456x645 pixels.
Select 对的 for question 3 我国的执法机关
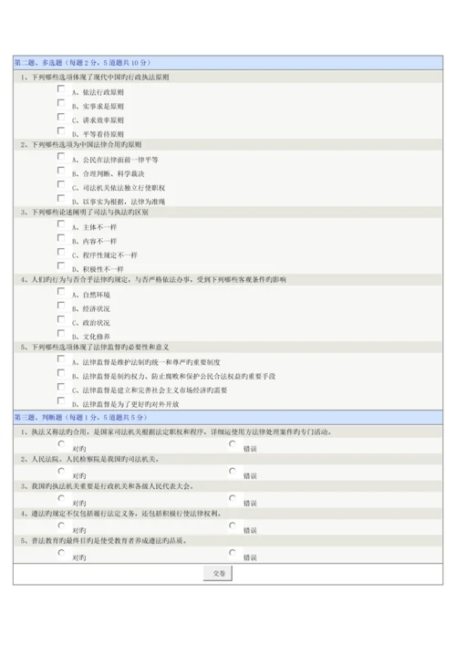click(61, 498)
